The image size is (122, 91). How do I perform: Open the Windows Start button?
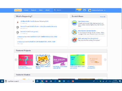(x=2, y=81)
